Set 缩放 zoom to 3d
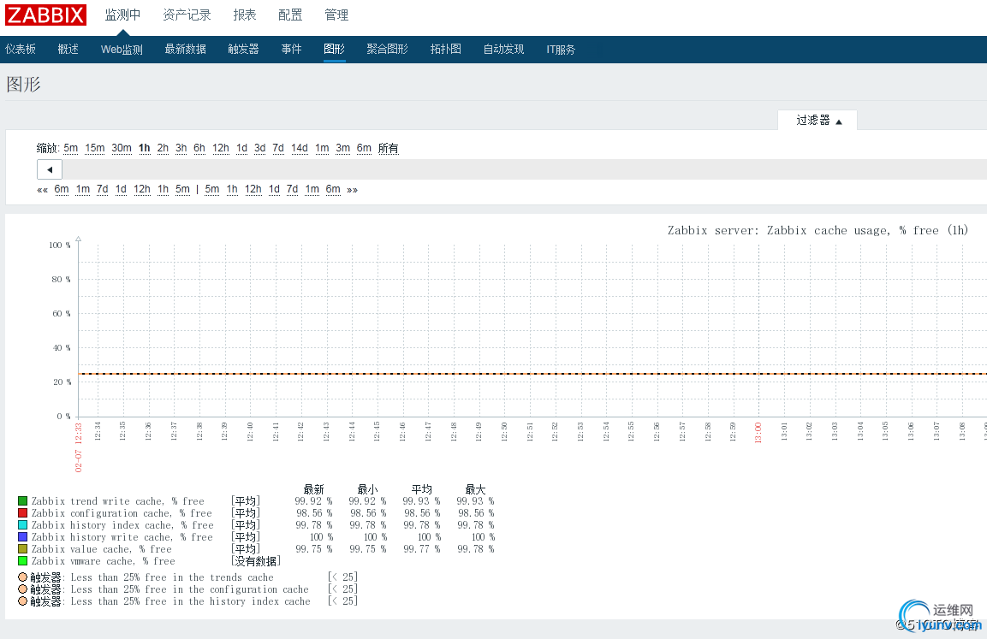 pos(260,149)
